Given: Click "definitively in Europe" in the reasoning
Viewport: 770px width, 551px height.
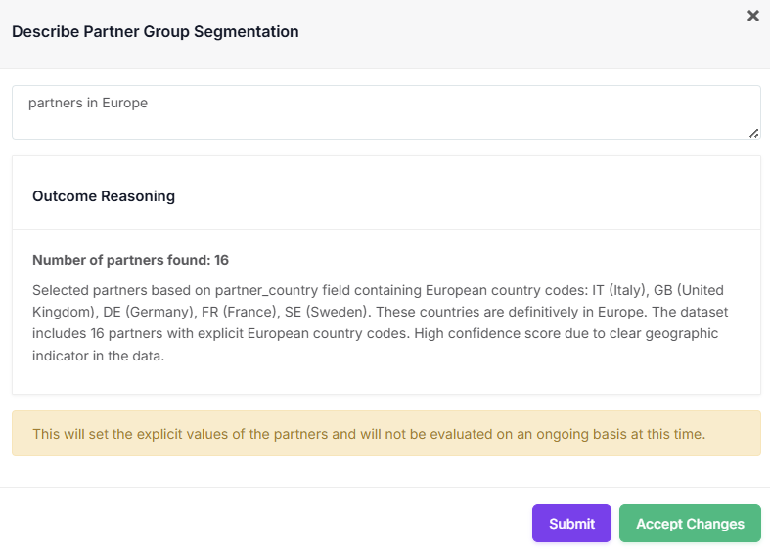Looking at the screenshot, I should 588,312.
